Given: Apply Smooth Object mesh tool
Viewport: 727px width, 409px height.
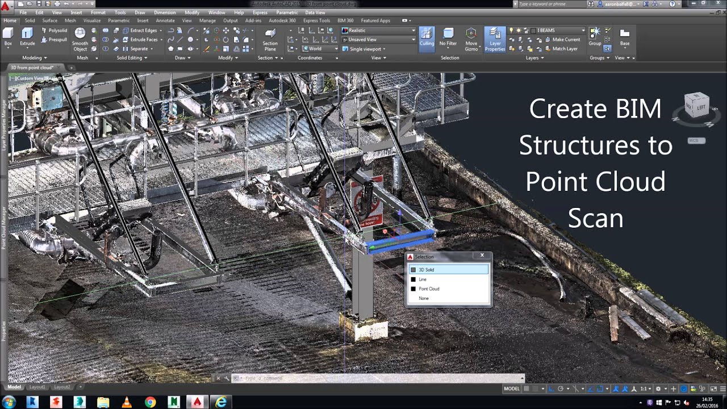Looking at the screenshot, I should 80,40.
